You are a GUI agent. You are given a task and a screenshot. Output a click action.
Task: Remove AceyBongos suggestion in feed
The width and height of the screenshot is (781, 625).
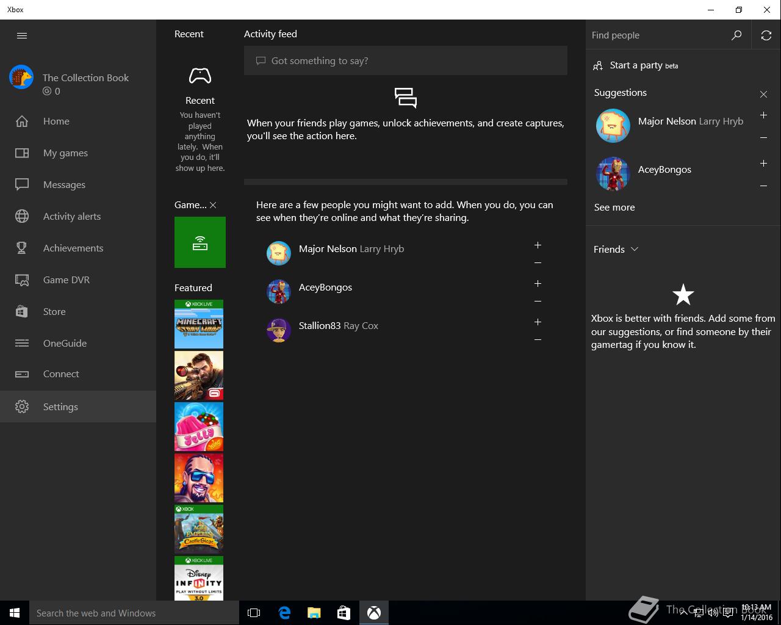(x=538, y=302)
